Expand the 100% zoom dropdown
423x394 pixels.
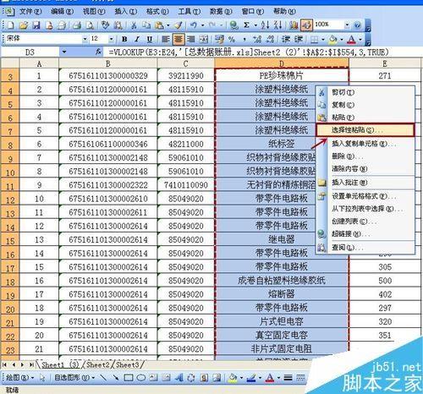347,25
